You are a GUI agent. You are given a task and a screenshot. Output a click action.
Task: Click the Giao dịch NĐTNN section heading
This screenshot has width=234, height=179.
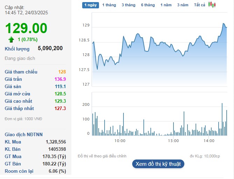24,134
